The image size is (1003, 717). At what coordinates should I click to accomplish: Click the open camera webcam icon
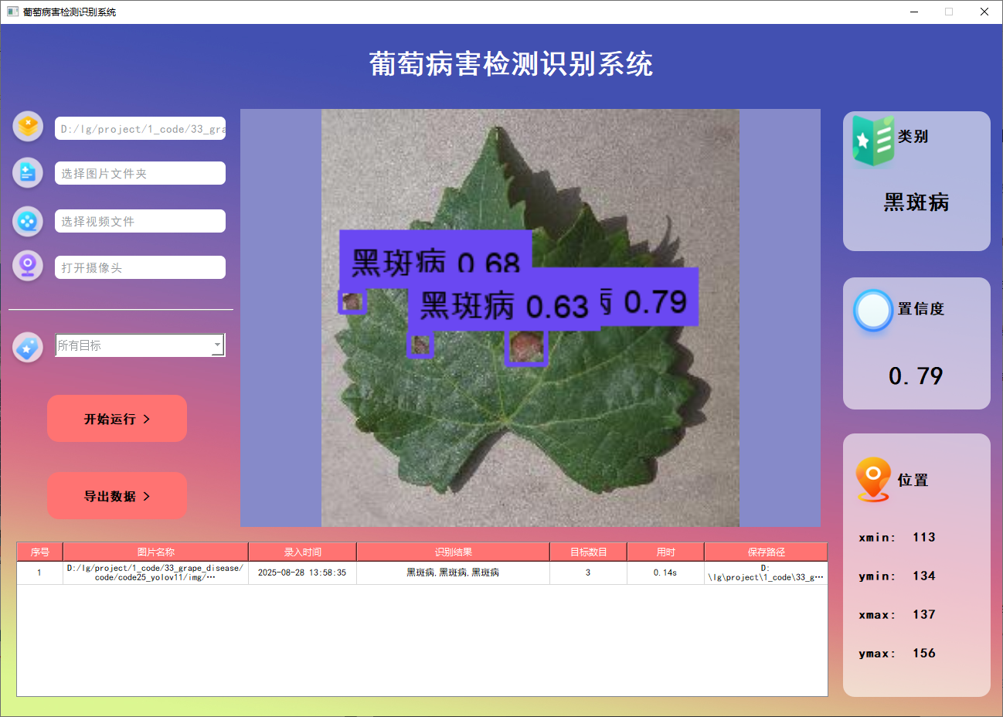click(28, 267)
